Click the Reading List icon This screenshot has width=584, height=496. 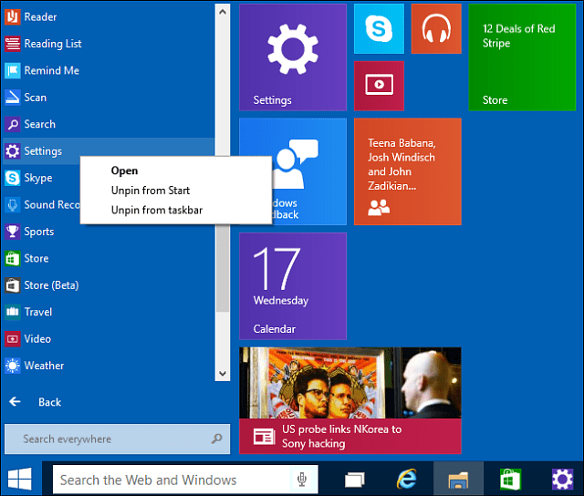tap(12, 44)
